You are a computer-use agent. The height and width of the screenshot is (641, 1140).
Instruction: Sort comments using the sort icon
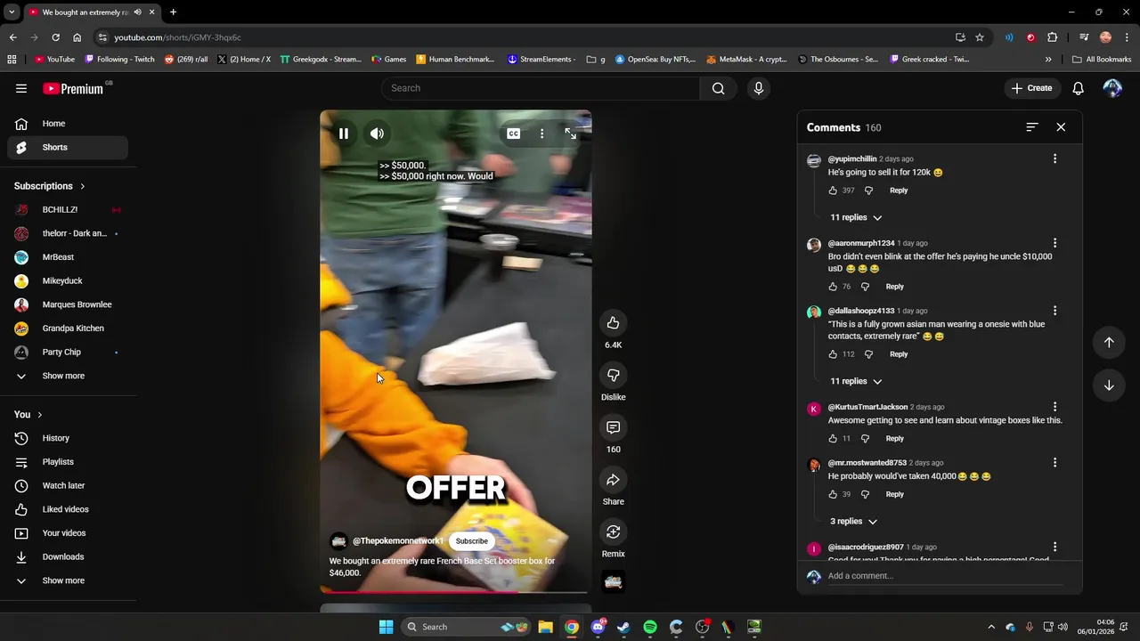[x=1031, y=127]
